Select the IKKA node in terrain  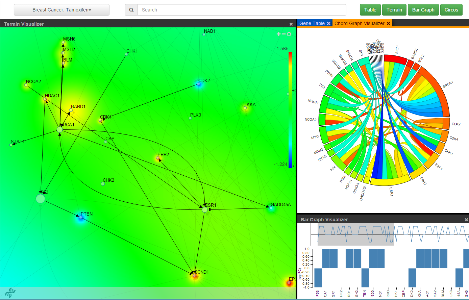(x=245, y=108)
